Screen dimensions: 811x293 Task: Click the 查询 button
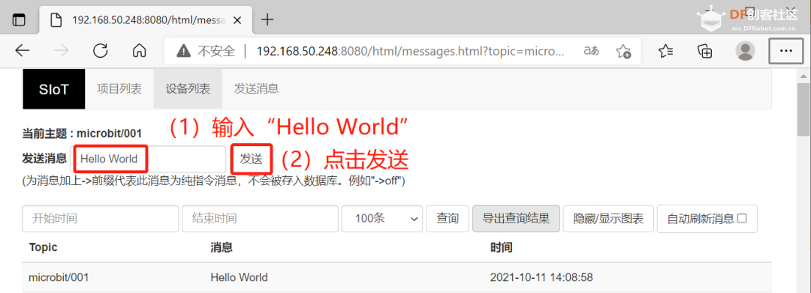[x=448, y=218]
